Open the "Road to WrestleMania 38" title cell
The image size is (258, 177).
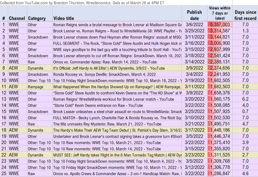coord(117,31)
